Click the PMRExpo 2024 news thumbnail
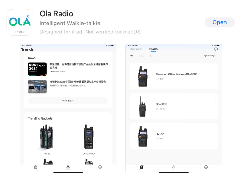The height and width of the screenshot is (183, 245). click(x=37, y=69)
